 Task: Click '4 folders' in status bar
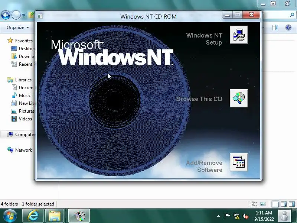tap(9, 204)
